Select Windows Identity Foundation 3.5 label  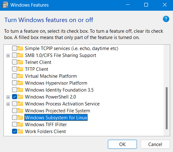[x=59, y=90]
